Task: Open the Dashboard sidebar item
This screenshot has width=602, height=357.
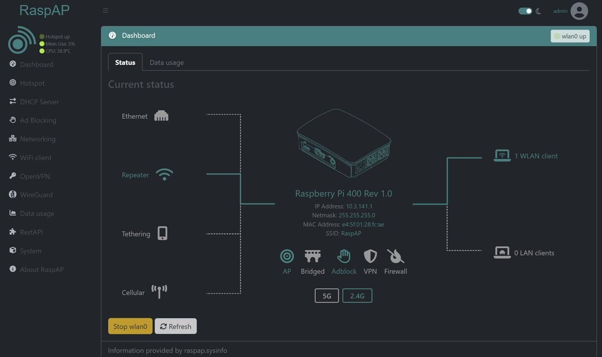Action: tap(31, 64)
